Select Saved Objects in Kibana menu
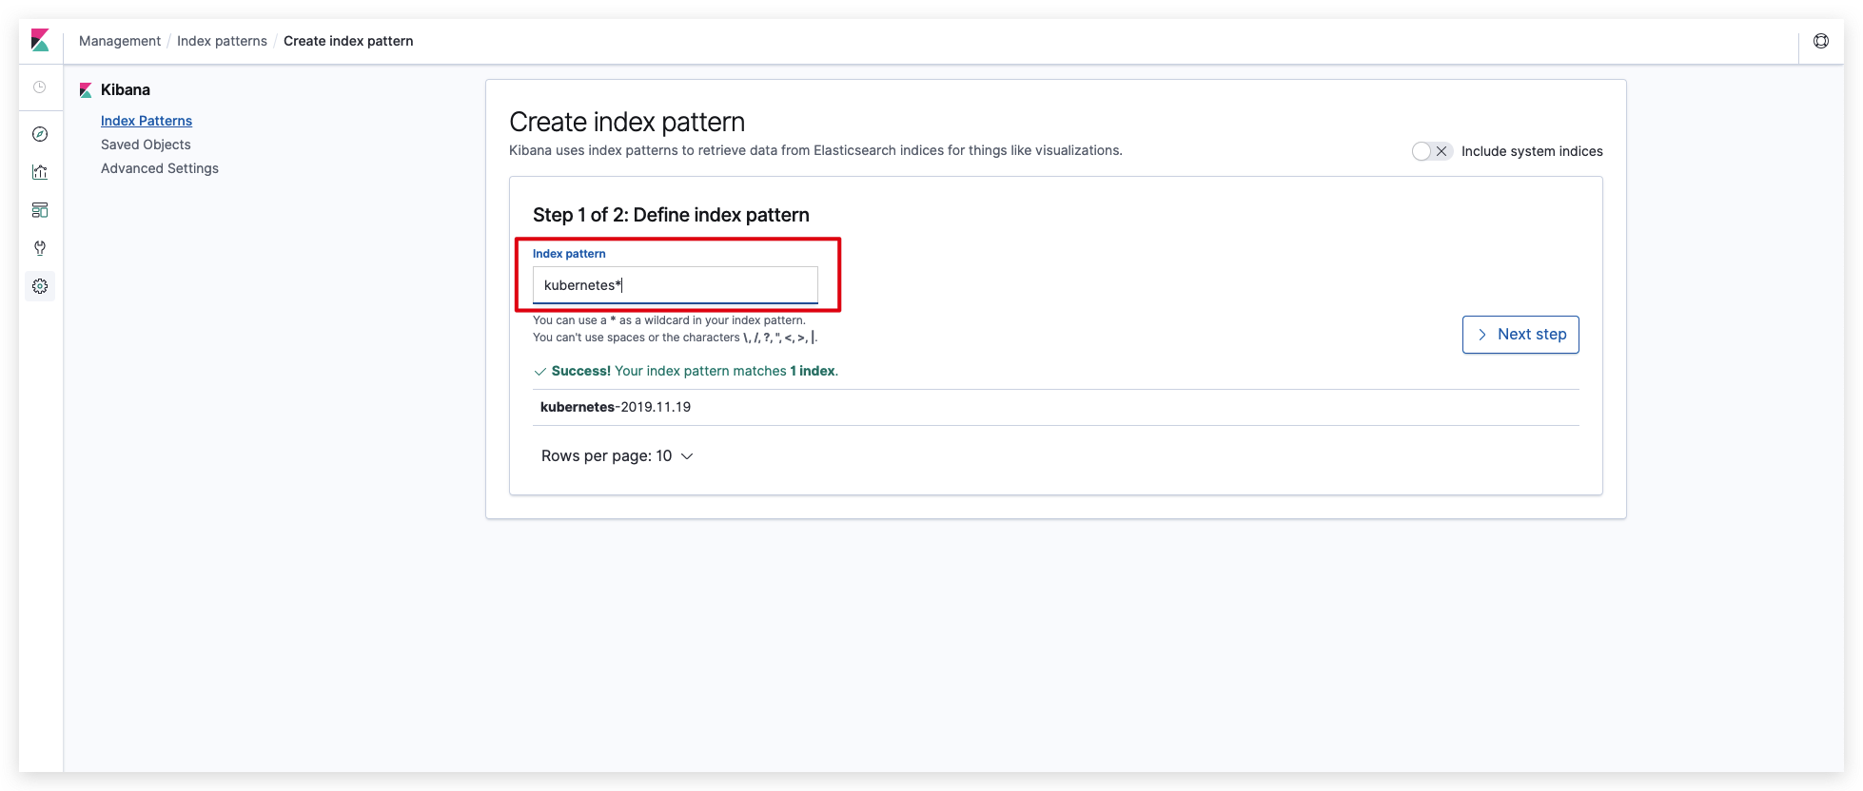The height and width of the screenshot is (791, 1863). point(146,145)
